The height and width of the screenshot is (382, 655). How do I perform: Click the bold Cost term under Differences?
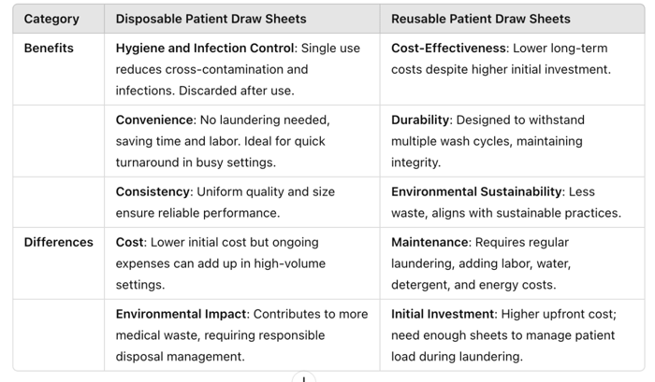pyautogui.click(x=130, y=242)
